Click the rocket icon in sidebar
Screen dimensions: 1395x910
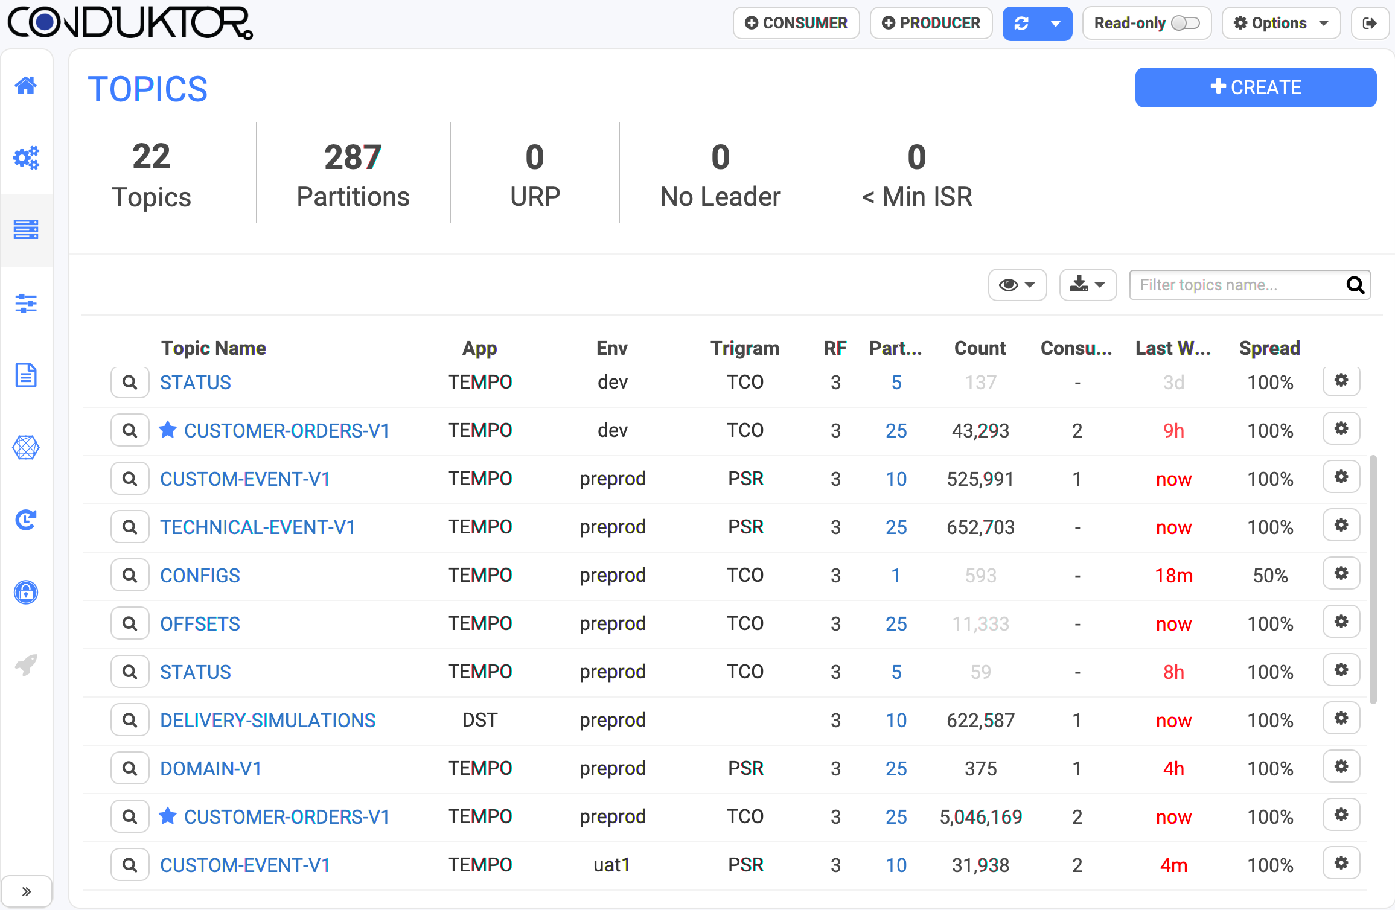coord(26,665)
